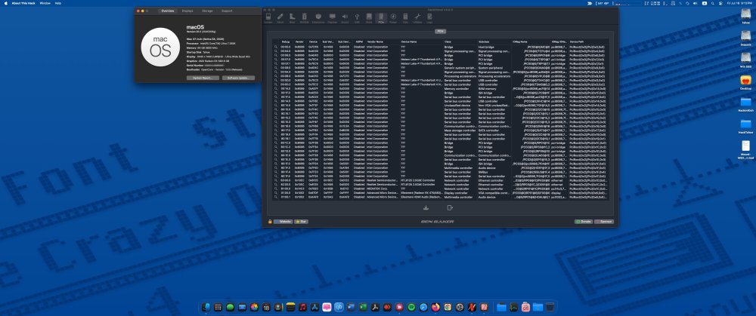Screen dimensions: 756x316
Task: Switch to the Support tab in About window
Action: pos(227,11)
